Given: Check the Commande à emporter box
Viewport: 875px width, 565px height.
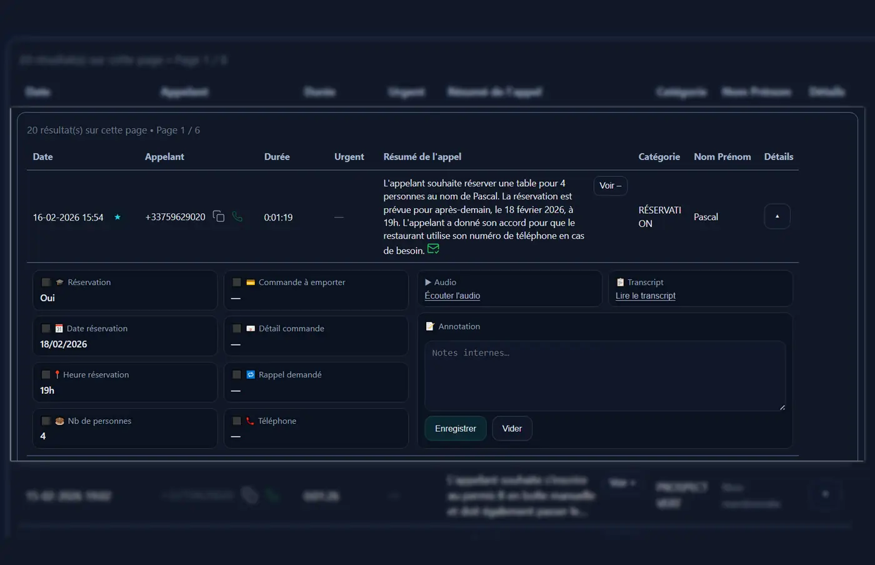Looking at the screenshot, I should pyautogui.click(x=237, y=282).
